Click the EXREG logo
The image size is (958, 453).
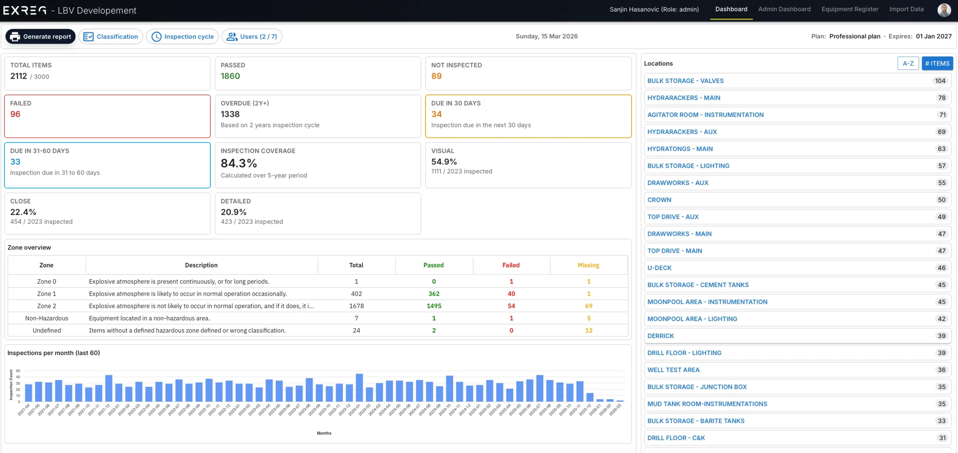(25, 10)
